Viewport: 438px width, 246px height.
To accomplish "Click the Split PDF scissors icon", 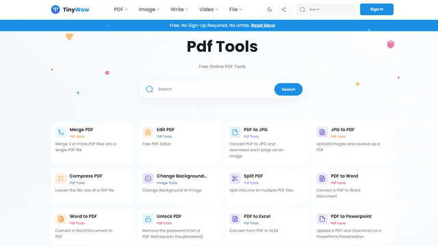I will coord(235,178).
